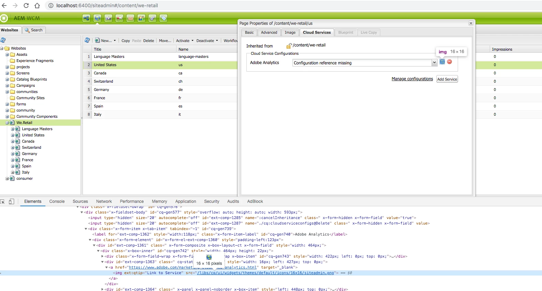Viewport: 542px width, 291px height.
Task: Open the Adobe Analytics configuration dropdown
Action: tap(434, 63)
